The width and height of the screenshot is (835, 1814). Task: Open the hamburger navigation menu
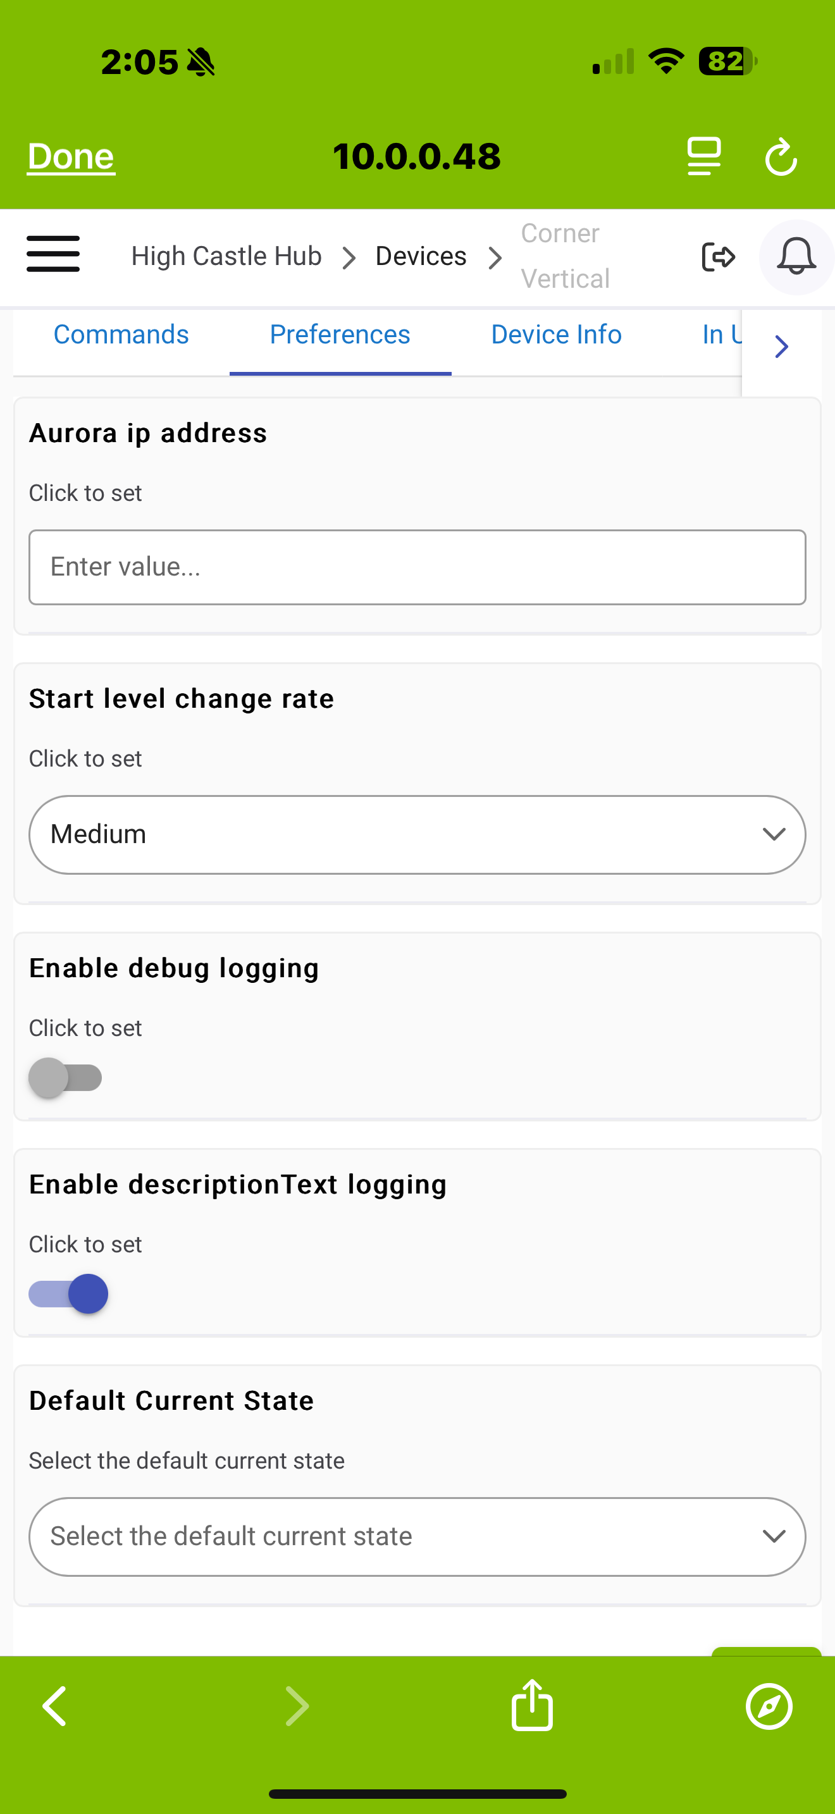pyautogui.click(x=53, y=254)
